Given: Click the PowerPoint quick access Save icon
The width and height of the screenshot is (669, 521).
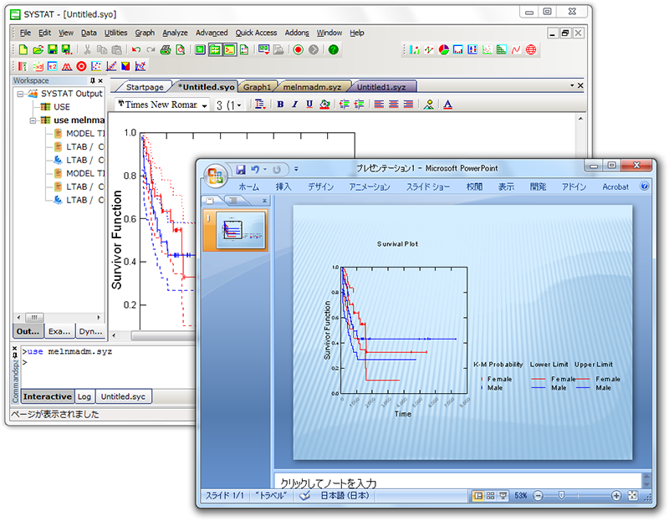Looking at the screenshot, I should 241,169.
